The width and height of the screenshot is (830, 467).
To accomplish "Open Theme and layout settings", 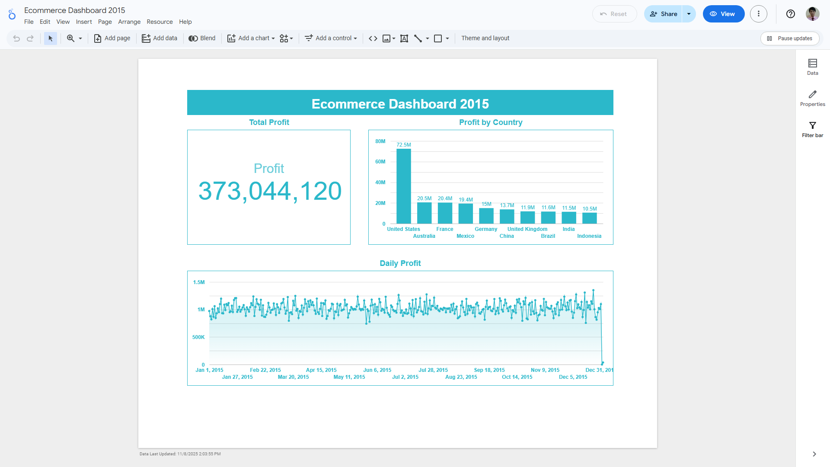I will point(485,38).
